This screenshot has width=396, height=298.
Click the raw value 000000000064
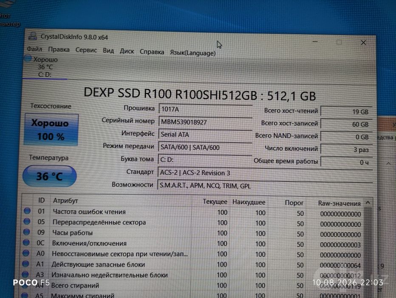[340, 265]
